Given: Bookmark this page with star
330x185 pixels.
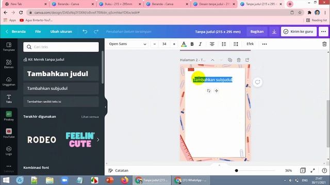Looking at the screenshot, I should tap(300, 12).
